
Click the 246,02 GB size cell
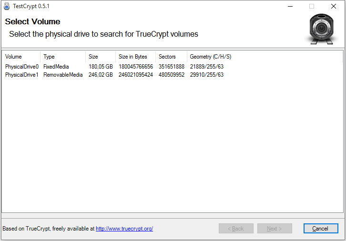coord(101,75)
